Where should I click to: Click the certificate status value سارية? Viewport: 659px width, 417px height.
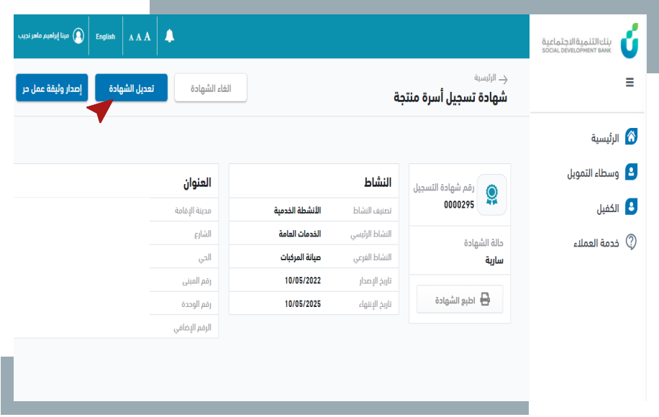click(494, 260)
